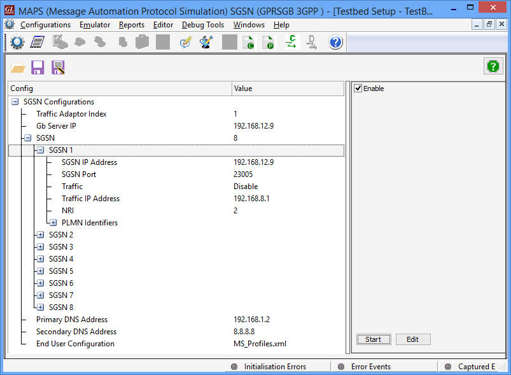The height and width of the screenshot is (375, 511).
Task: Select the SGSN Port row
Action: (176, 174)
